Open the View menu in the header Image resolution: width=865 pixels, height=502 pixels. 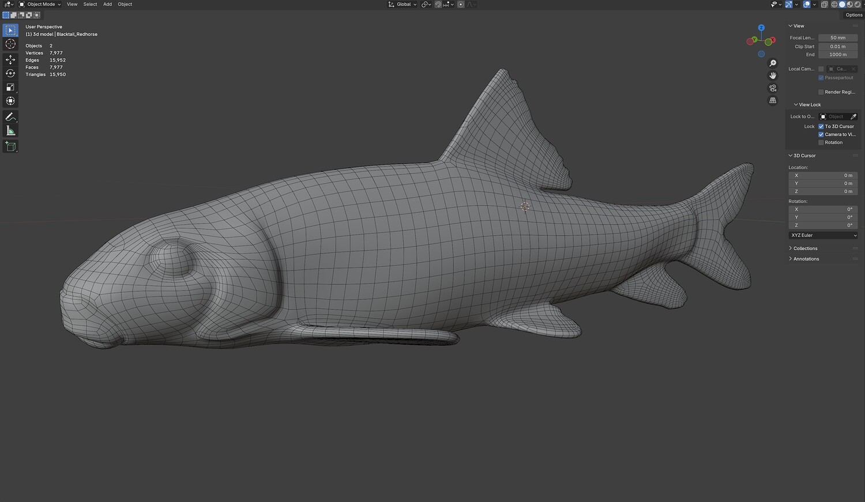pos(72,4)
